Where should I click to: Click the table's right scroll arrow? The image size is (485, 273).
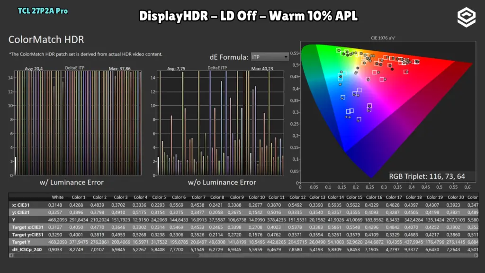click(x=476, y=255)
